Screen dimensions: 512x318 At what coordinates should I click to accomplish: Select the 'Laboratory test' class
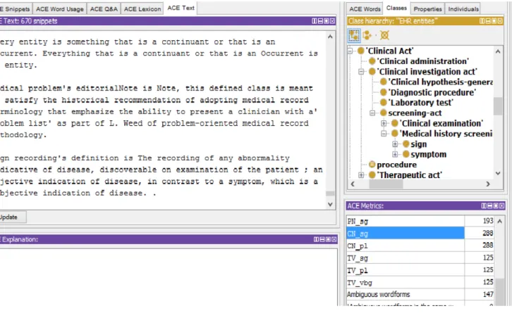click(x=421, y=103)
